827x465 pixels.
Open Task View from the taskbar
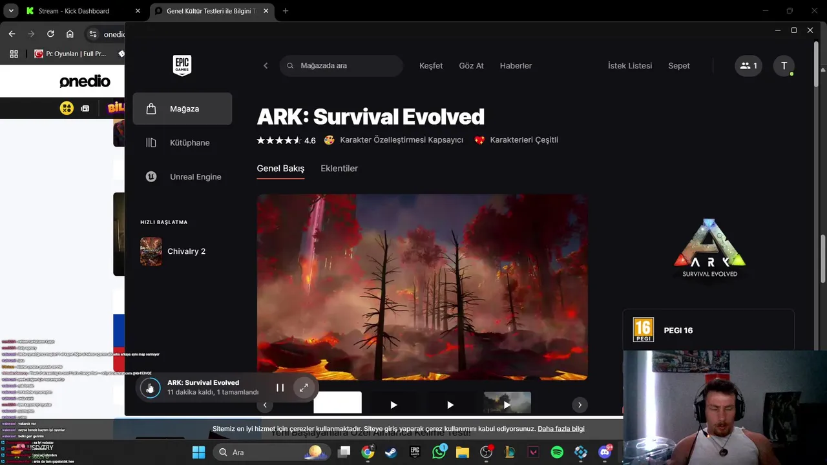344,452
